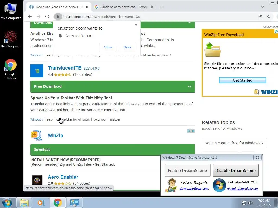Click Kishan Bagaria cartoon avatar
278x208 pixels.
click(x=171, y=185)
